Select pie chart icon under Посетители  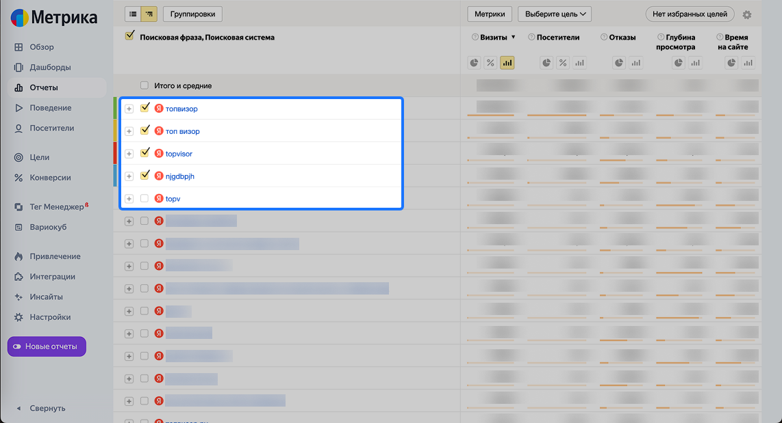546,63
